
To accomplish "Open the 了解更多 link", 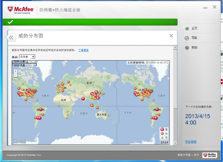I will 83,50.
